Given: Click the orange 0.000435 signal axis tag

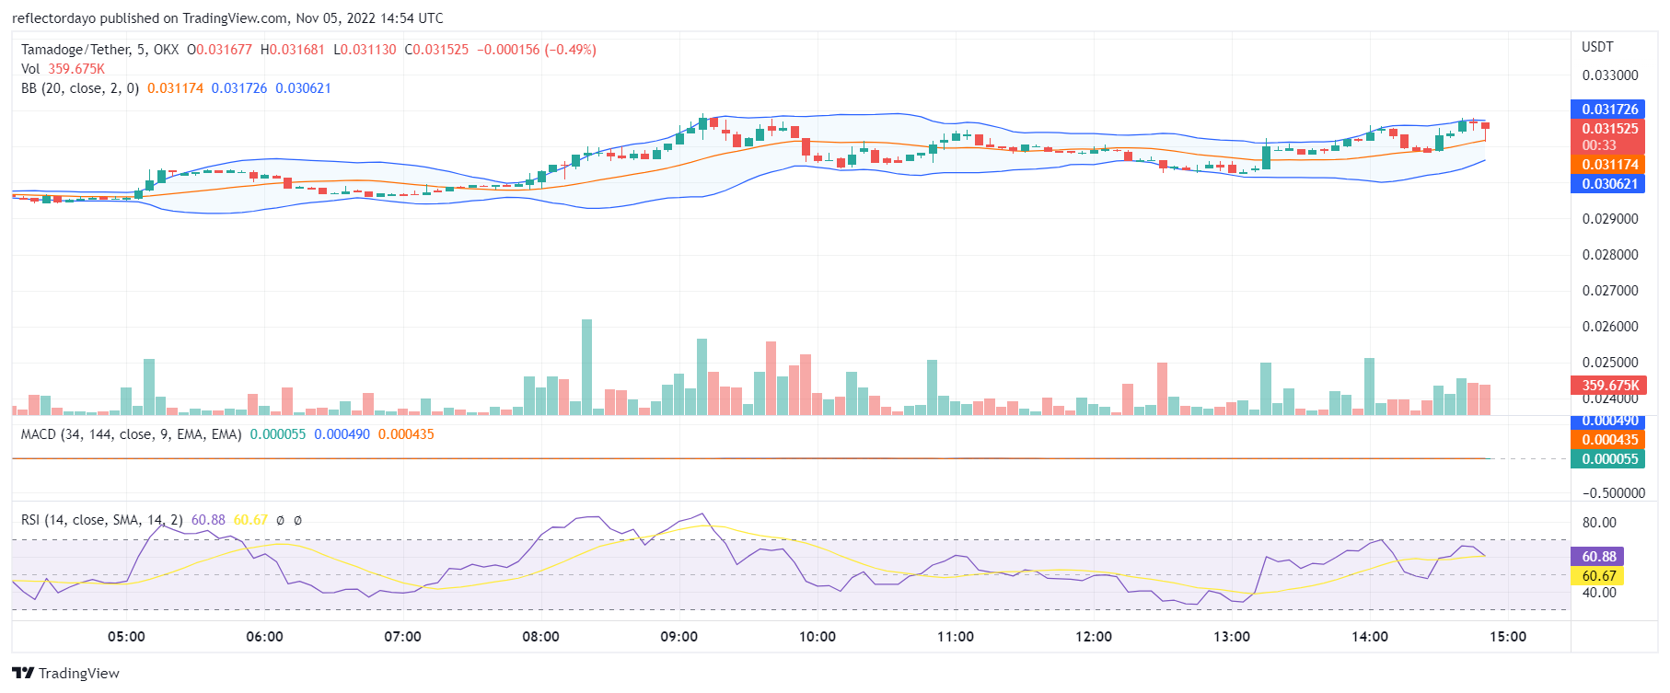Looking at the screenshot, I should (x=1608, y=440).
